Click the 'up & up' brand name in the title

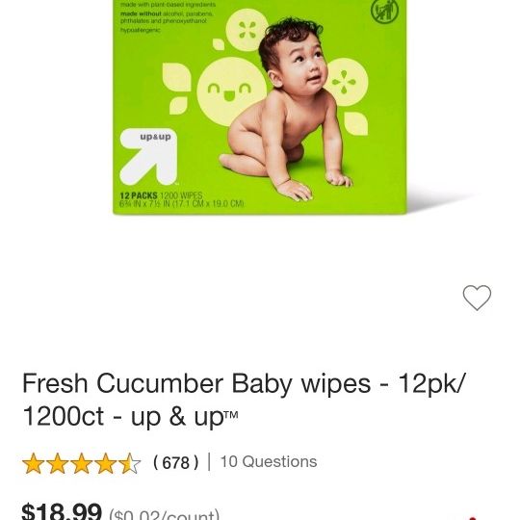coord(184,417)
